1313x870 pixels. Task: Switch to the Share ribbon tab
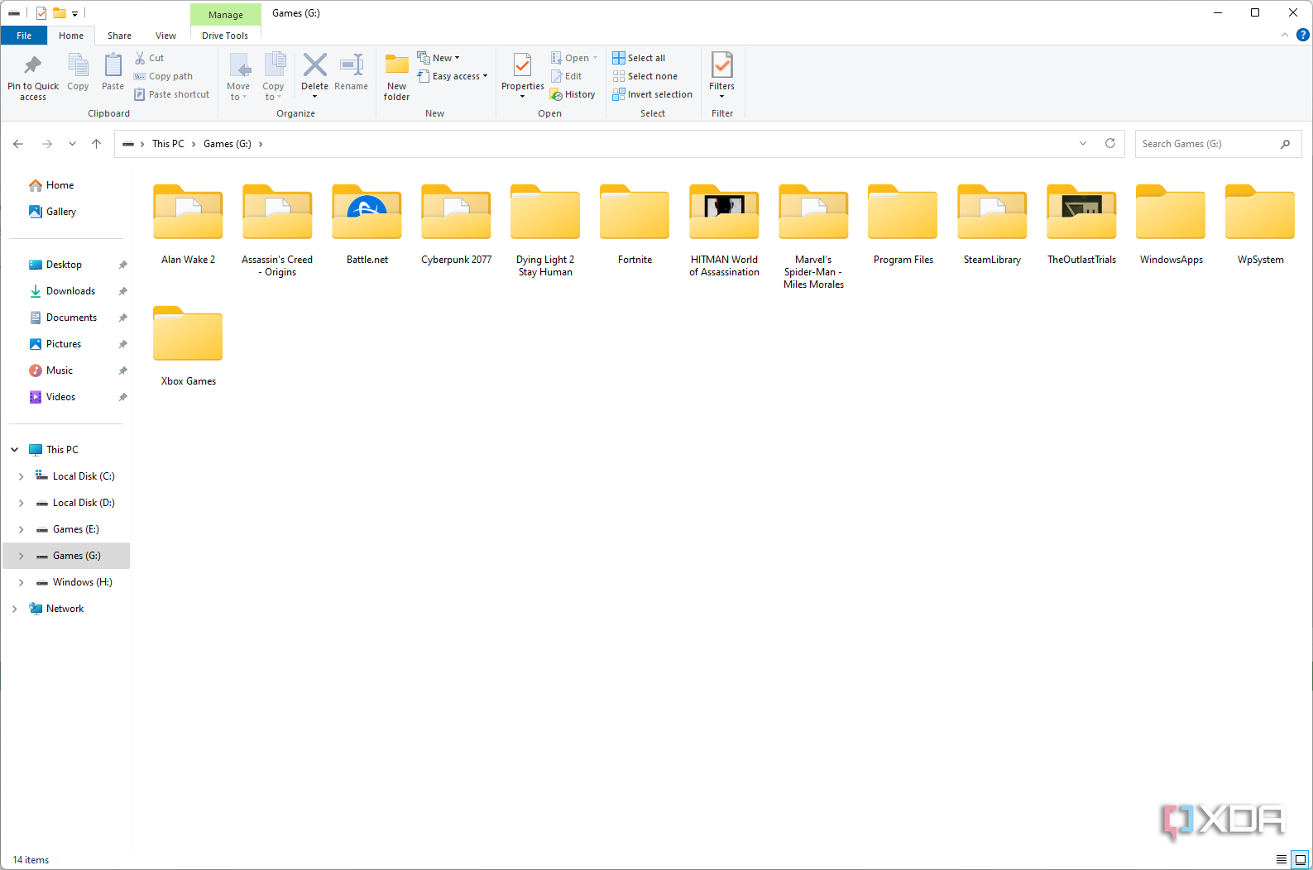(119, 36)
